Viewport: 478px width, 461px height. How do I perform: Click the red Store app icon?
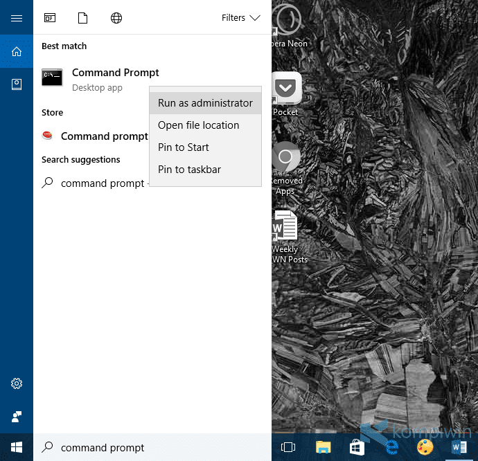pos(47,135)
